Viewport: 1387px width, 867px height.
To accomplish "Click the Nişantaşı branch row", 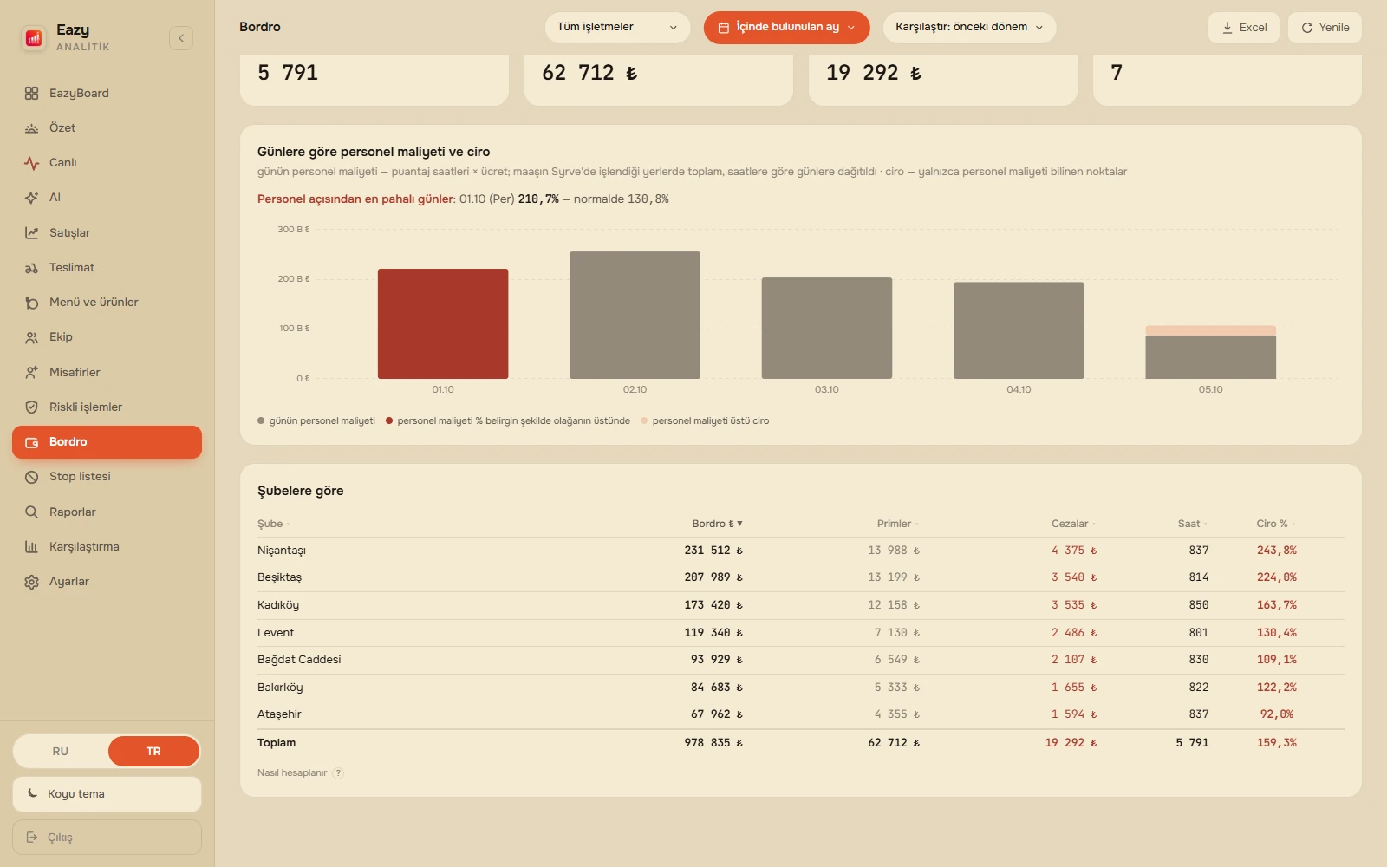I will pos(800,551).
